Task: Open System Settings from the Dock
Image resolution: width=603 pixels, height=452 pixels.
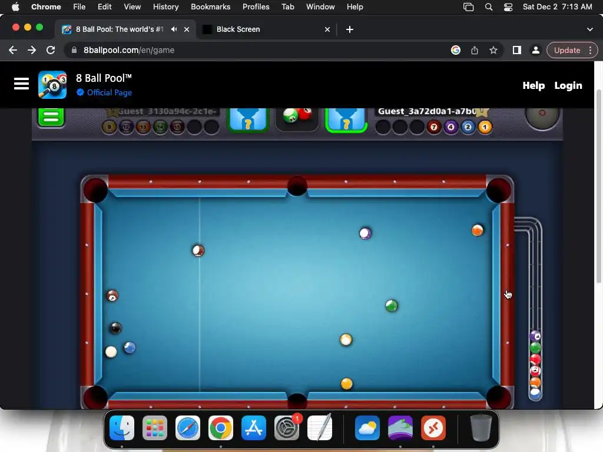Action: [x=287, y=428]
